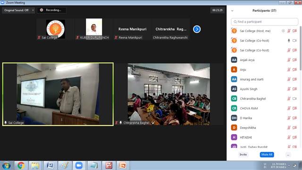
Task: Toggle first Sai College (Co-host) camera icon
Action: (x=294, y=41)
